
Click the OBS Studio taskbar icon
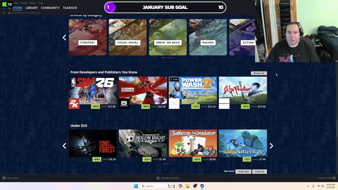point(195,186)
